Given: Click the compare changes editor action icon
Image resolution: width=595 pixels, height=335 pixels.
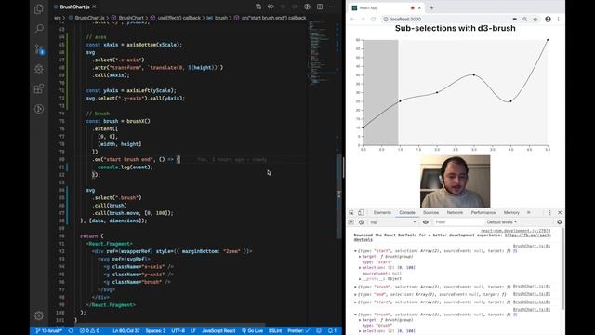Looking at the screenshot, I should [258, 7].
